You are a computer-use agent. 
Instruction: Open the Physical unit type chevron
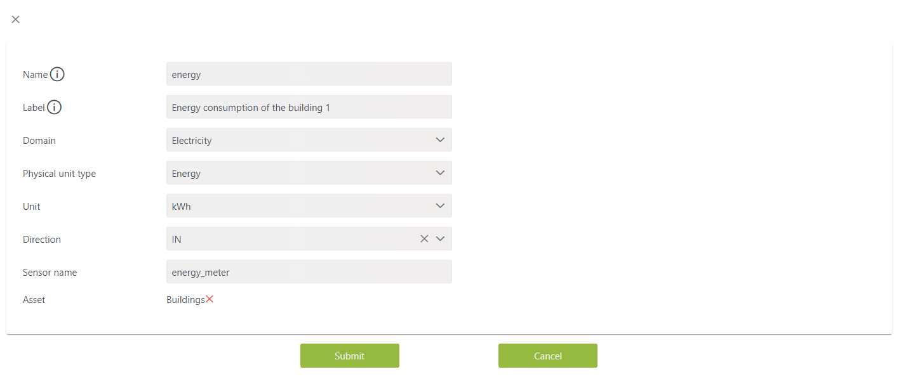pyautogui.click(x=441, y=173)
